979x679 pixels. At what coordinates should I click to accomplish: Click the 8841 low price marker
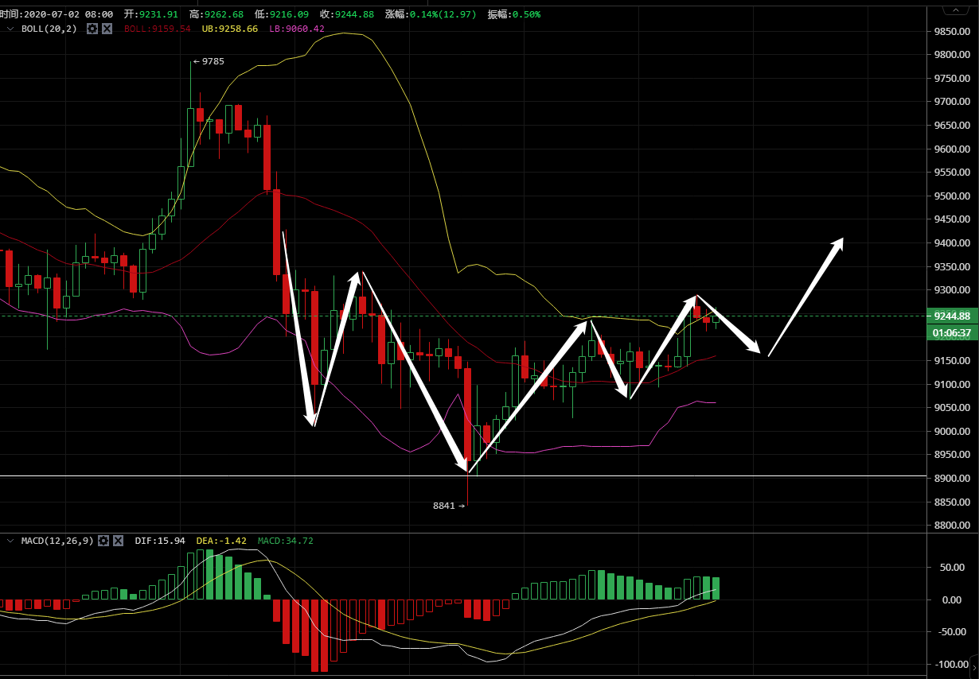(x=447, y=505)
